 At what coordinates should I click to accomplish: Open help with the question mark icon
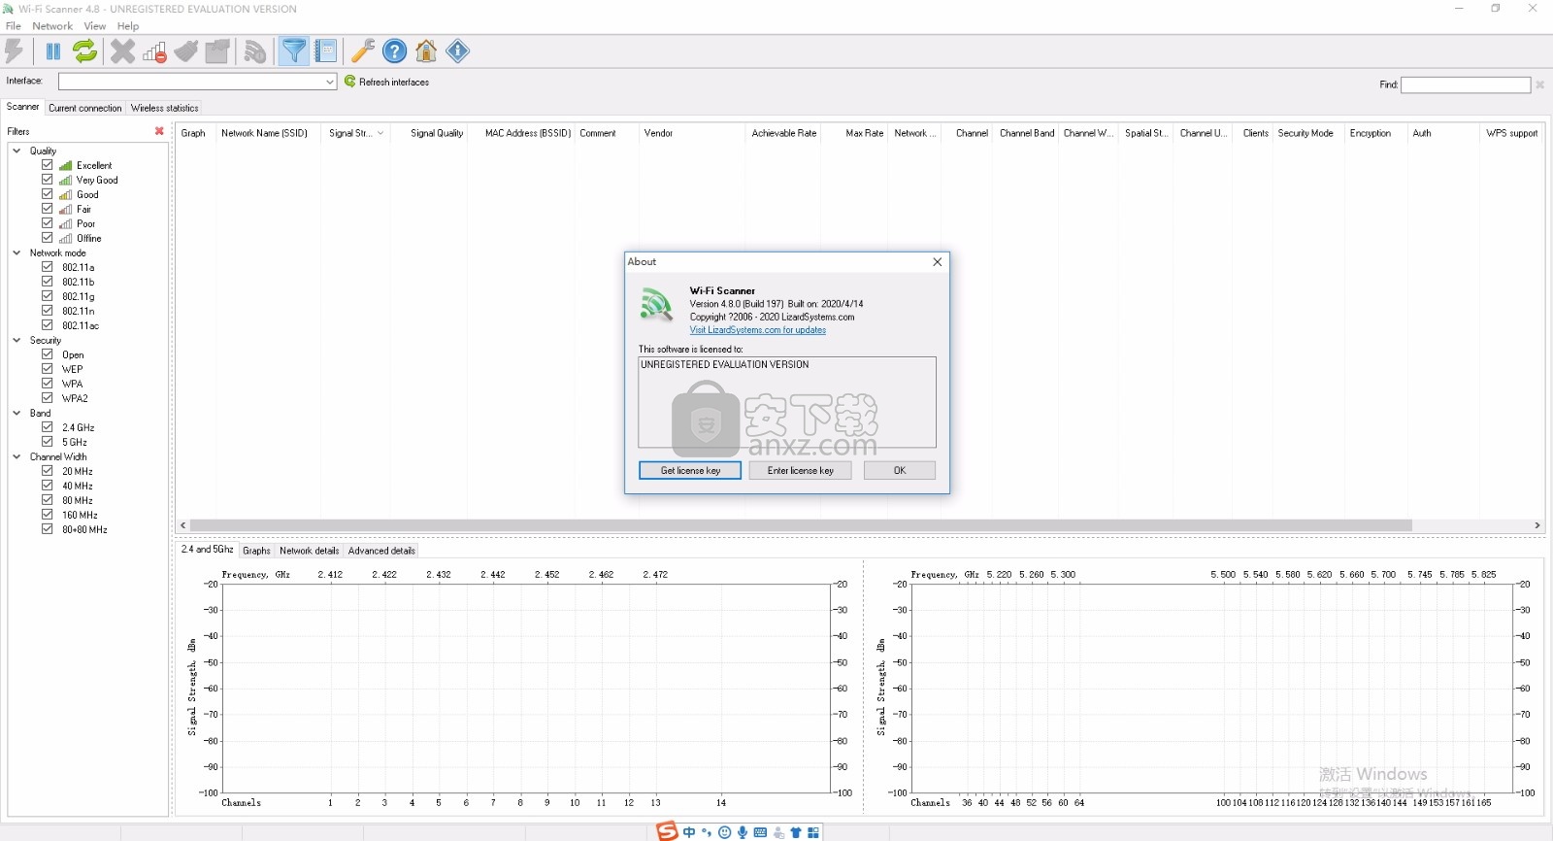pyautogui.click(x=394, y=50)
